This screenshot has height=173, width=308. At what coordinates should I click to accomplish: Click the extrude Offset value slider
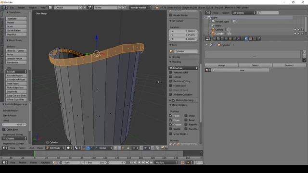pyautogui.click(x=14, y=124)
